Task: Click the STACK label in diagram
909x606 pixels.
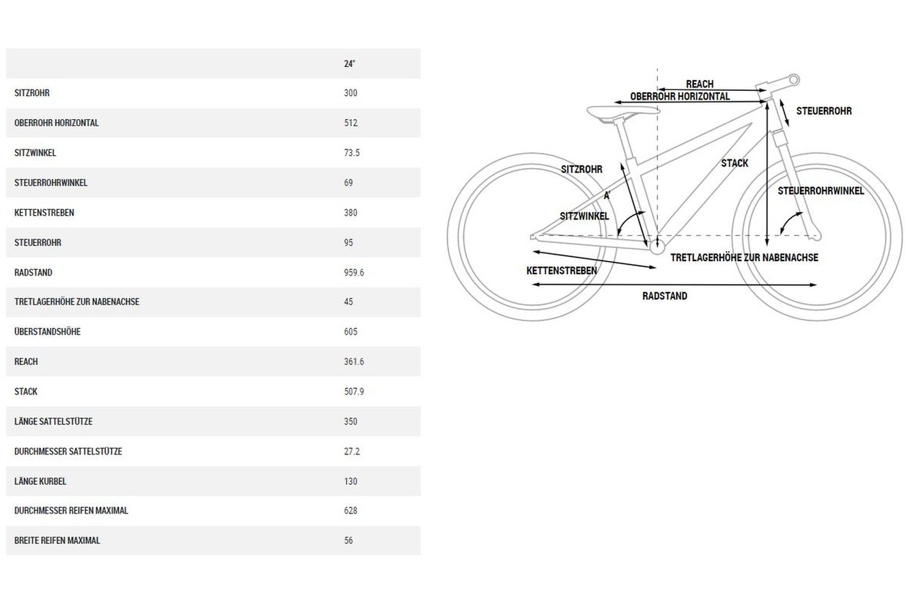Action: [734, 163]
